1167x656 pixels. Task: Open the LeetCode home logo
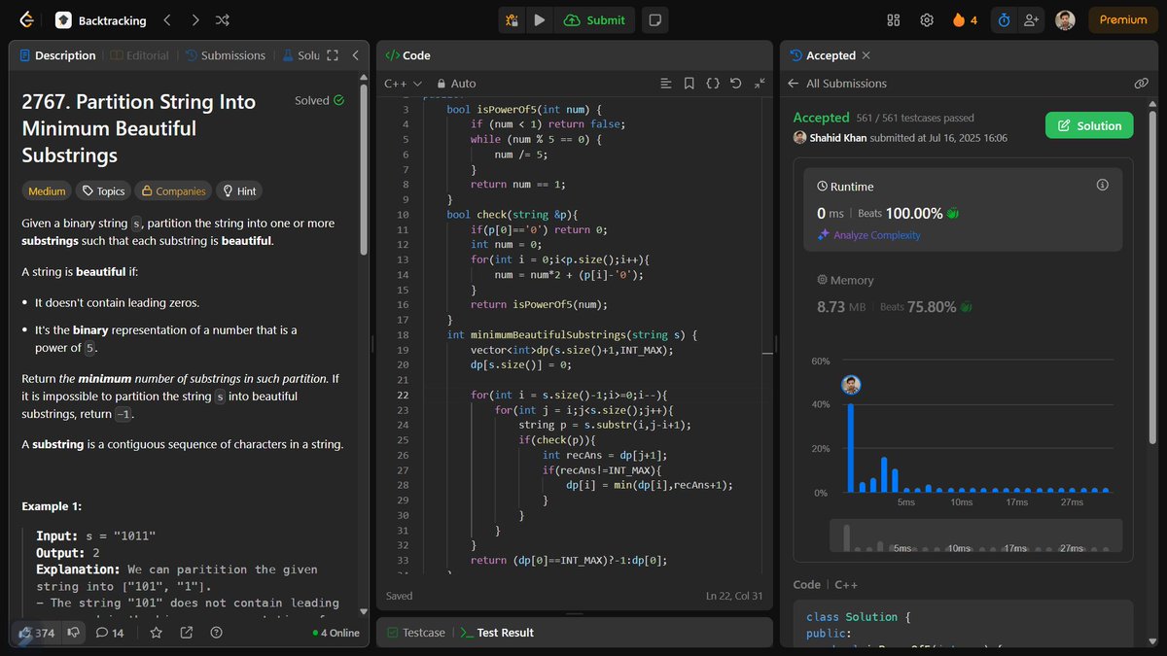point(26,19)
